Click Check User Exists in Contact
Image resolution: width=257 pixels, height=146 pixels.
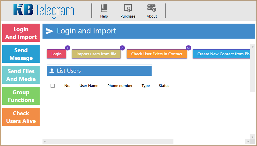coord(157,54)
